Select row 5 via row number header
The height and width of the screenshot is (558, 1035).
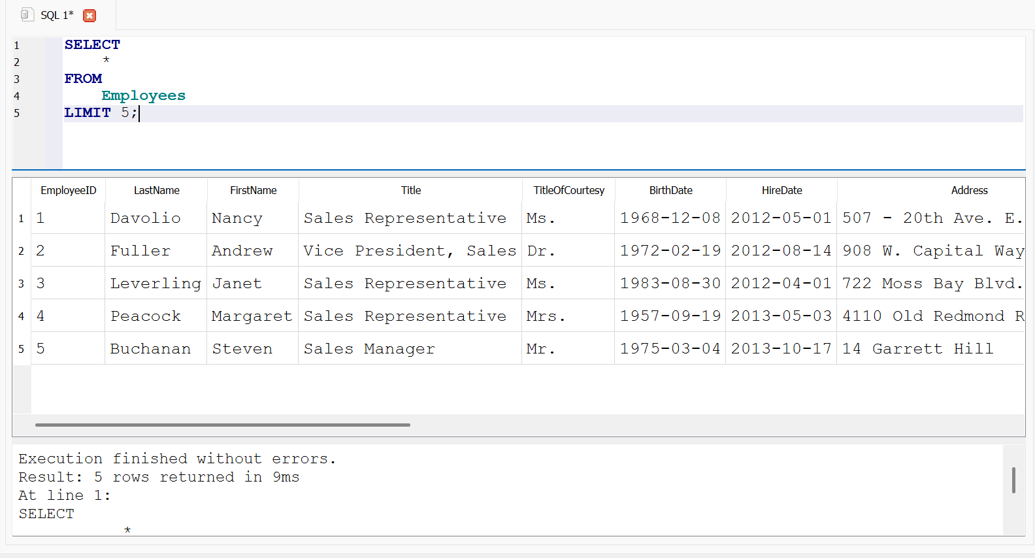pyautogui.click(x=22, y=349)
